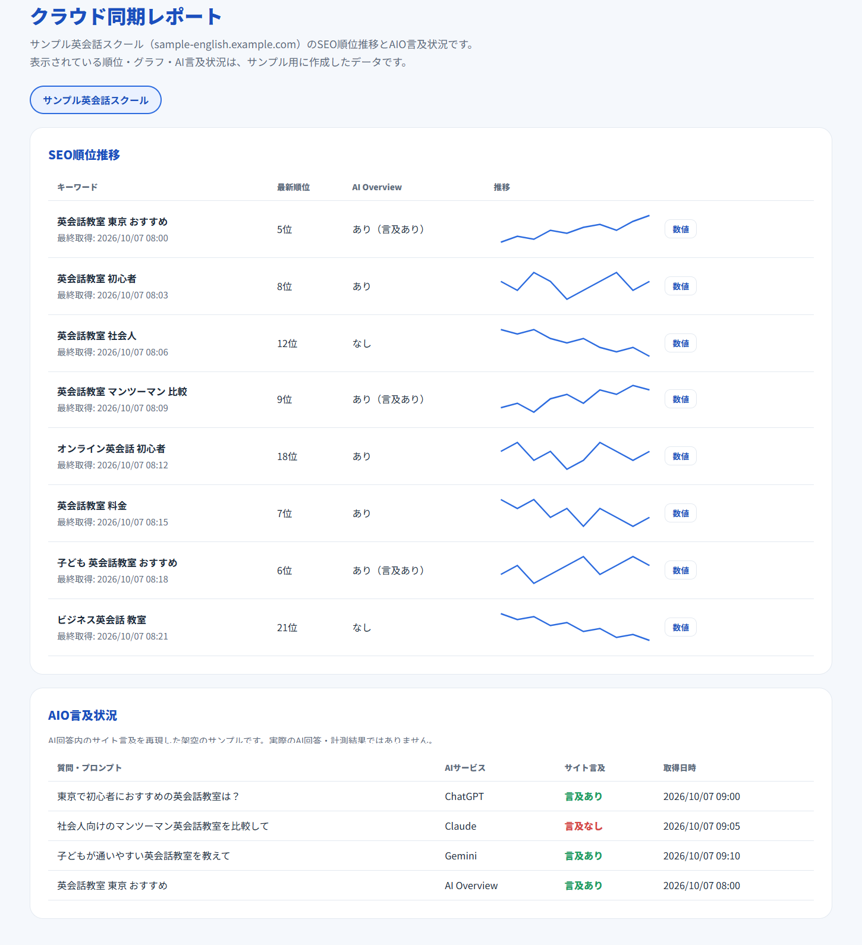
Task: Click the サンプル英会話スクール pill button
Action: [x=96, y=100]
